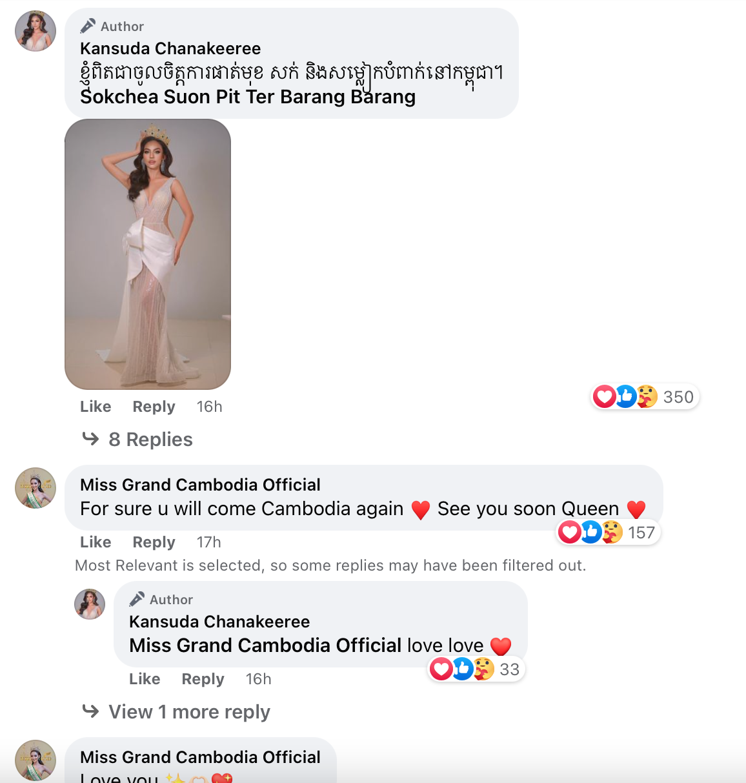Like the 'For sure u will come' comment

click(x=96, y=542)
